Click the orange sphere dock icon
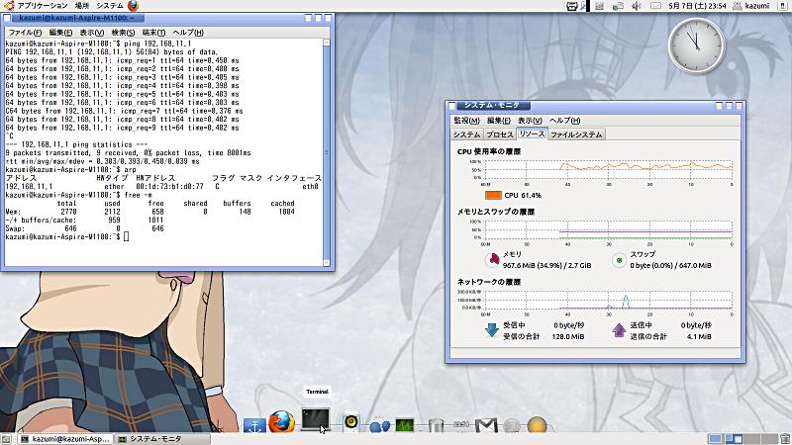Image resolution: width=792 pixels, height=445 pixels. (537, 425)
